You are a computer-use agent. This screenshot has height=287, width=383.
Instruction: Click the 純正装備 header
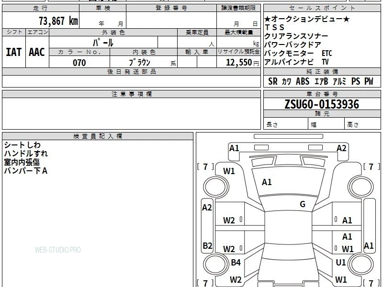[322, 71]
